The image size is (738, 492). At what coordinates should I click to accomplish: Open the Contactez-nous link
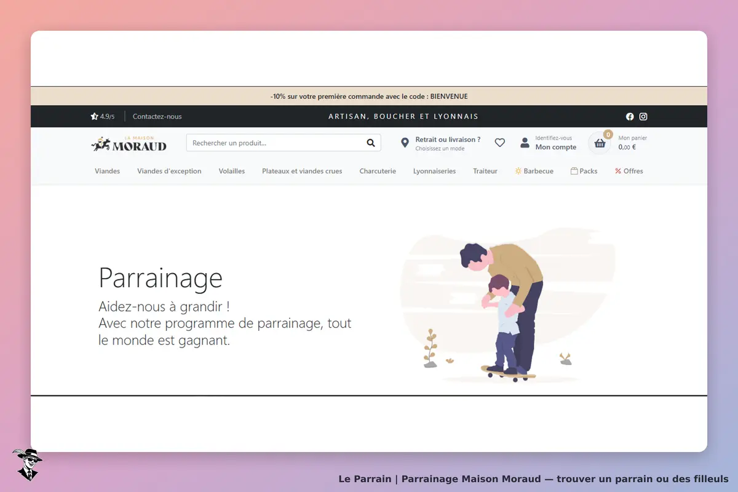(157, 116)
